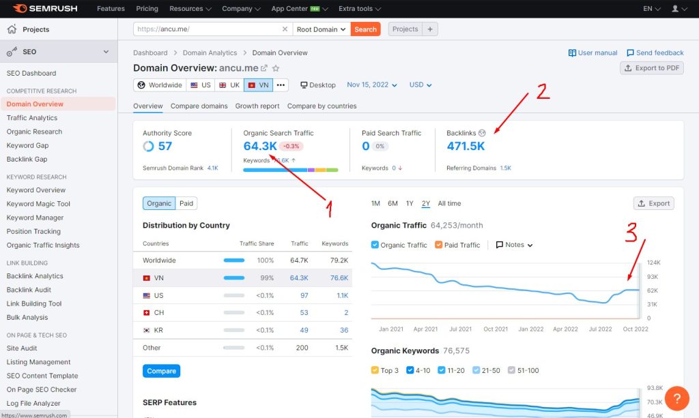Screen dimensions: 699x418
Task: Open the App Center dropdown menu
Action: coord(300,8)
